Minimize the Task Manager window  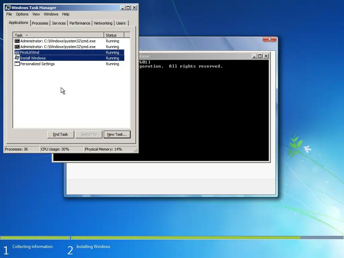(123, 8)
